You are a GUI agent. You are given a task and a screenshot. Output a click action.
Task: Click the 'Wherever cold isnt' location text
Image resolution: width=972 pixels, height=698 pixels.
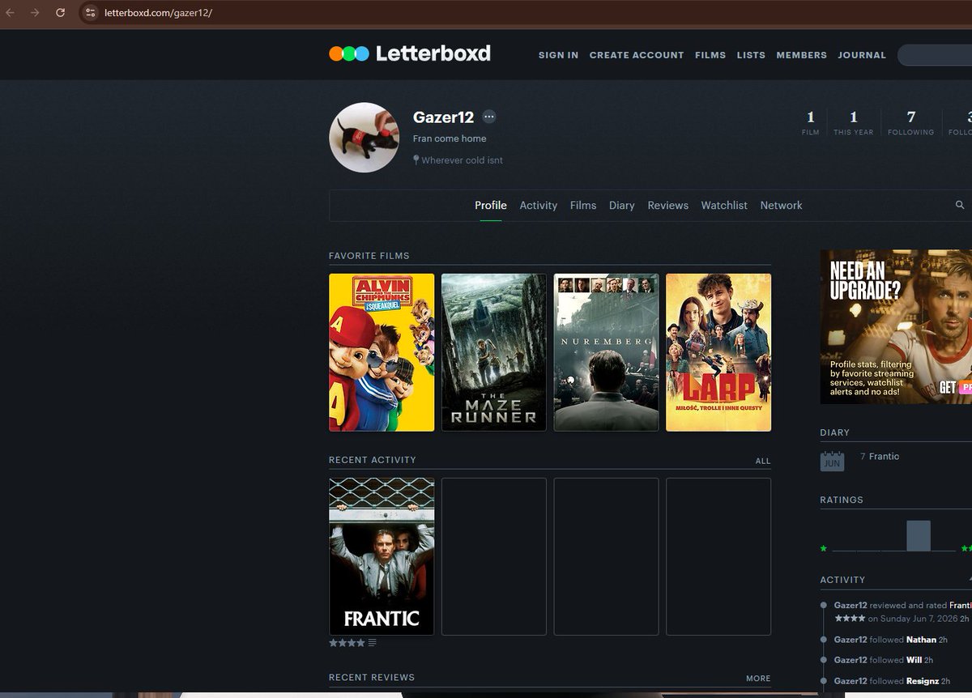point(462,160)
